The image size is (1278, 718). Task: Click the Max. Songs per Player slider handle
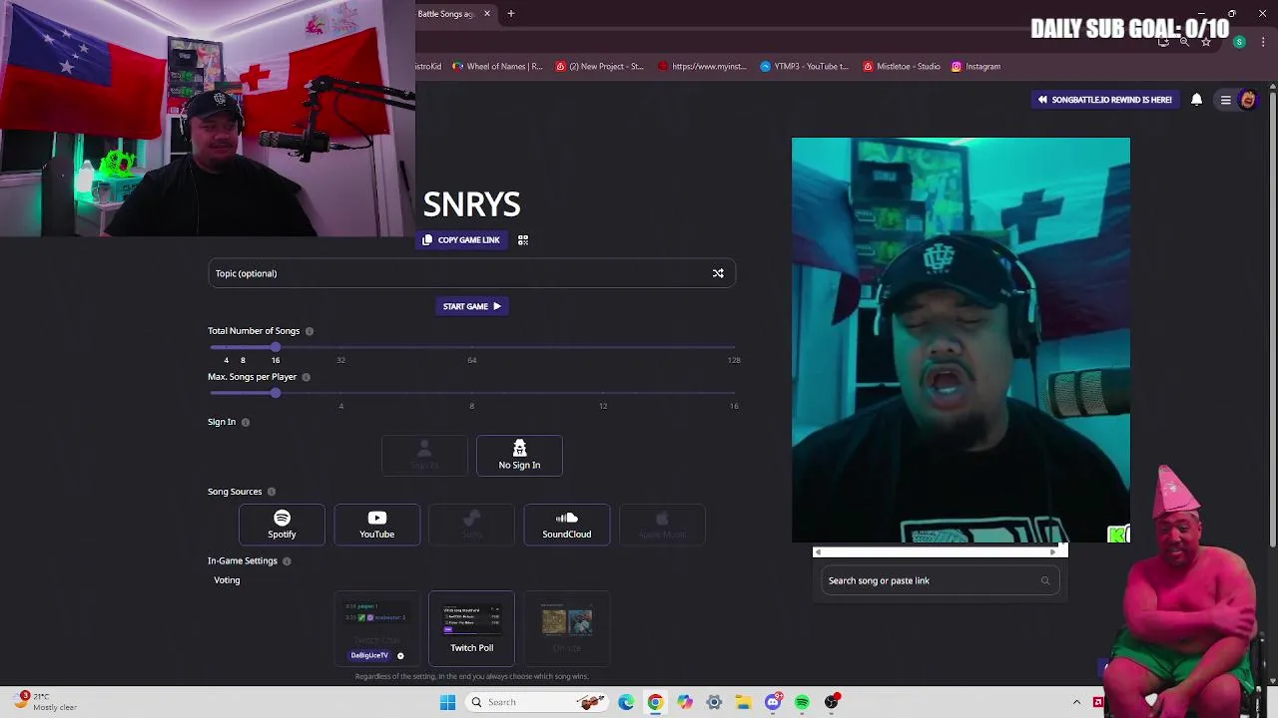[276, 393]
